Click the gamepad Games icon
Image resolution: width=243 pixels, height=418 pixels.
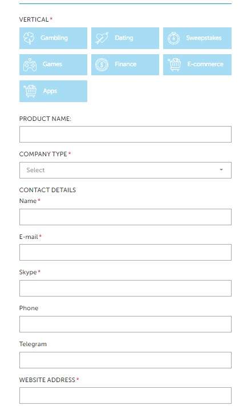coord(30,64)
